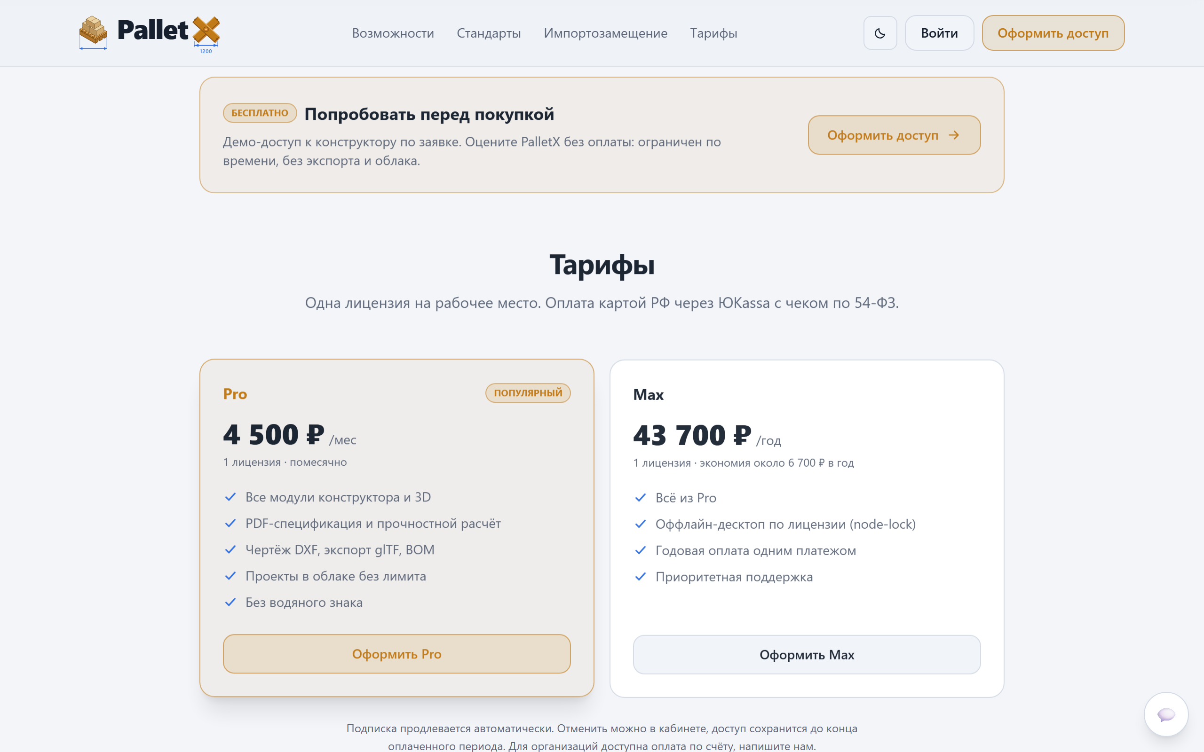This screenshot has width=1204, height=752.
Task: Open the Возможности nav item
Action: click(393, 33)
